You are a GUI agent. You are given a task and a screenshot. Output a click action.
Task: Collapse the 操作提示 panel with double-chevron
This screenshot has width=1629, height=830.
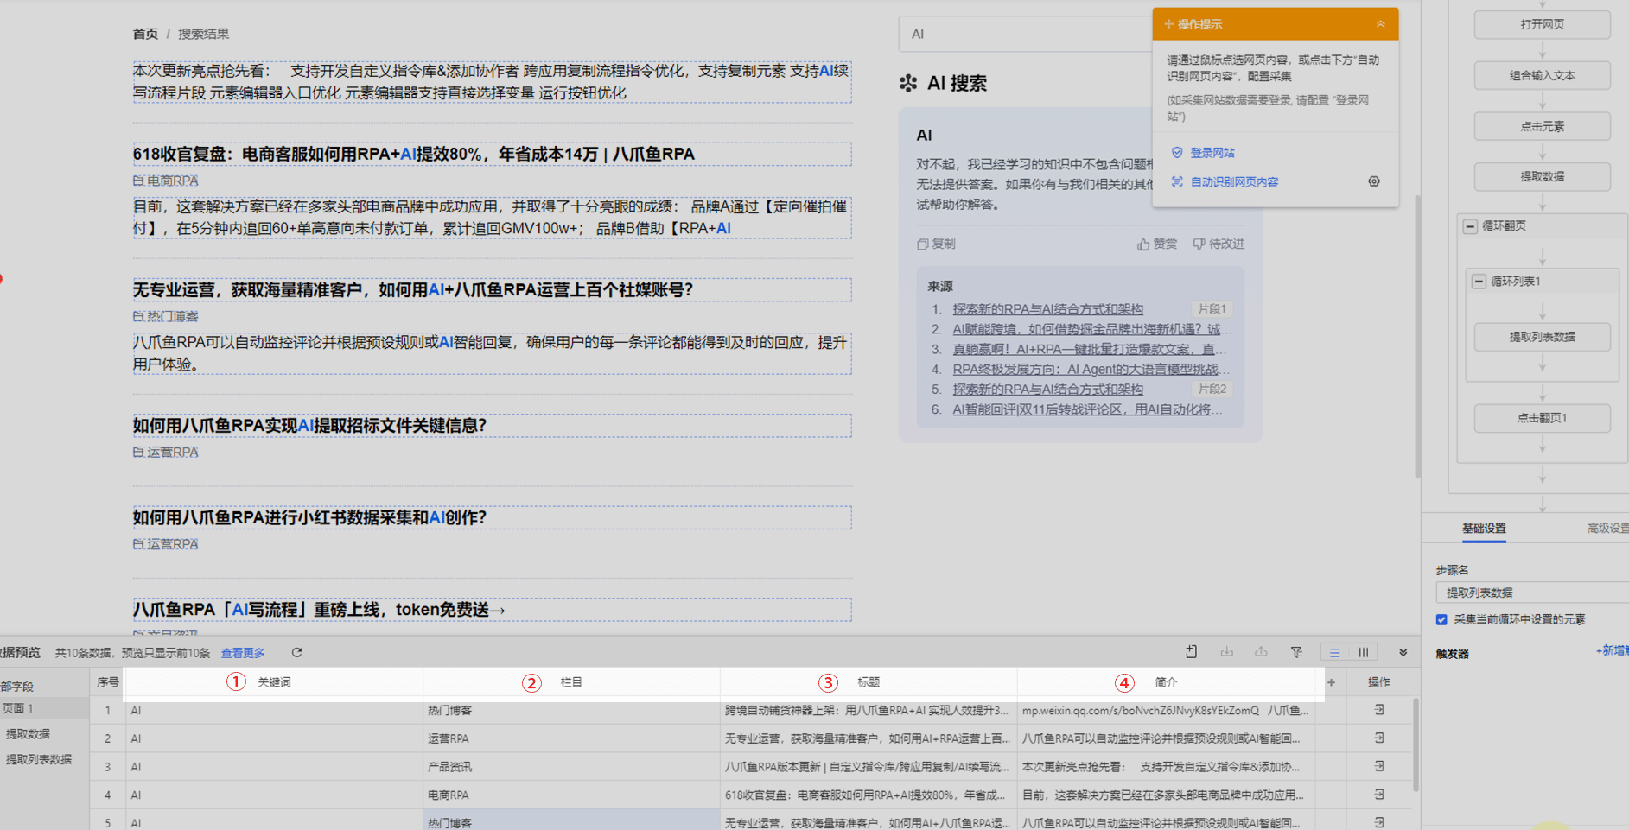[x=1380, y=24]
